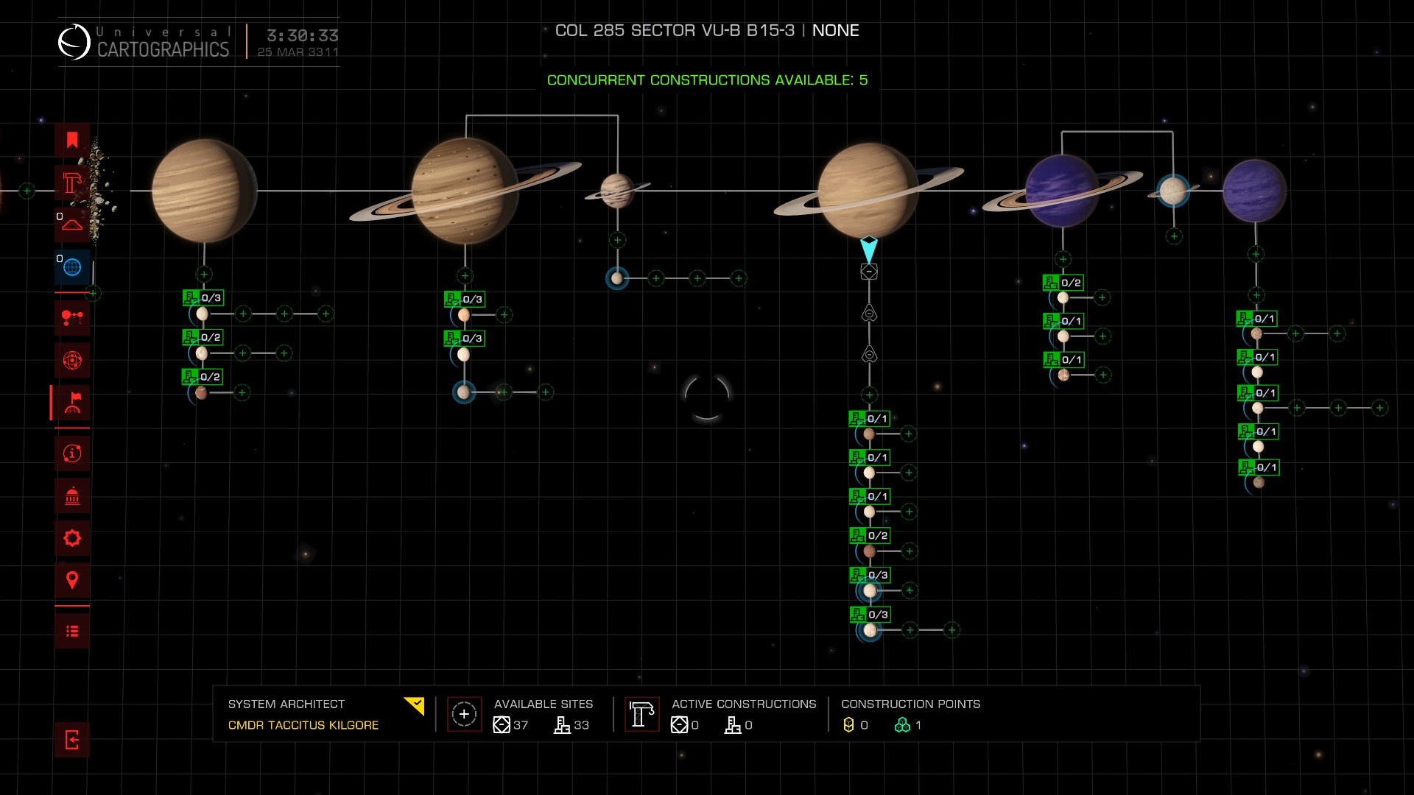Open the list view sidebar icon

point(72,631)
